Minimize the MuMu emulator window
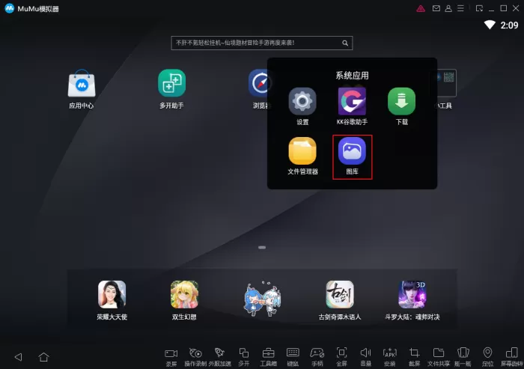This screenshot has height=369, width=524. [491, 9]
